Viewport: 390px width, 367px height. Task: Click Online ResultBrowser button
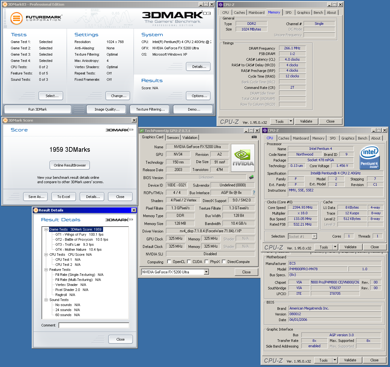click(70, 165)
